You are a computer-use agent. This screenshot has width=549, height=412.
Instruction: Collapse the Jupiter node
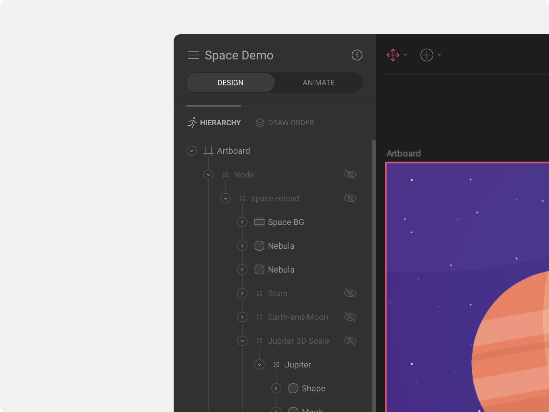point(259,365)
